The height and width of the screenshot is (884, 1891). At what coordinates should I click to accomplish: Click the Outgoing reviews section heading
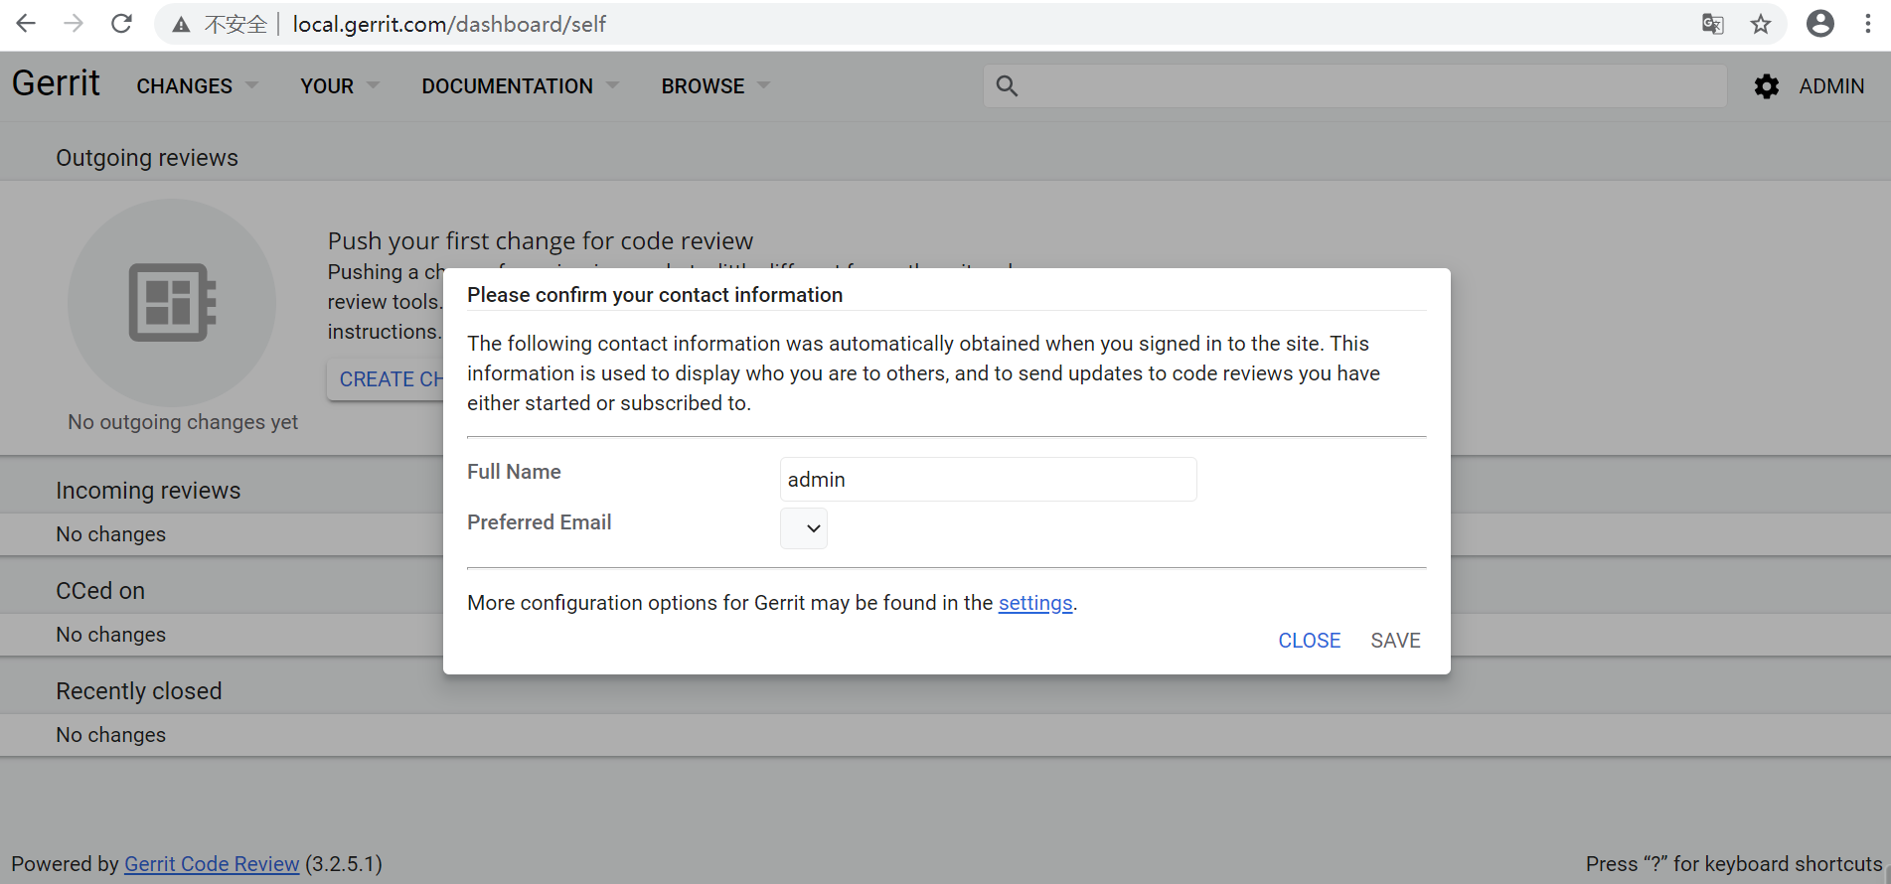click(x=147, y=158)
